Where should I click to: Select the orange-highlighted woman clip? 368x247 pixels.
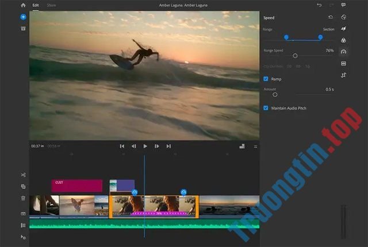point(154,207)
